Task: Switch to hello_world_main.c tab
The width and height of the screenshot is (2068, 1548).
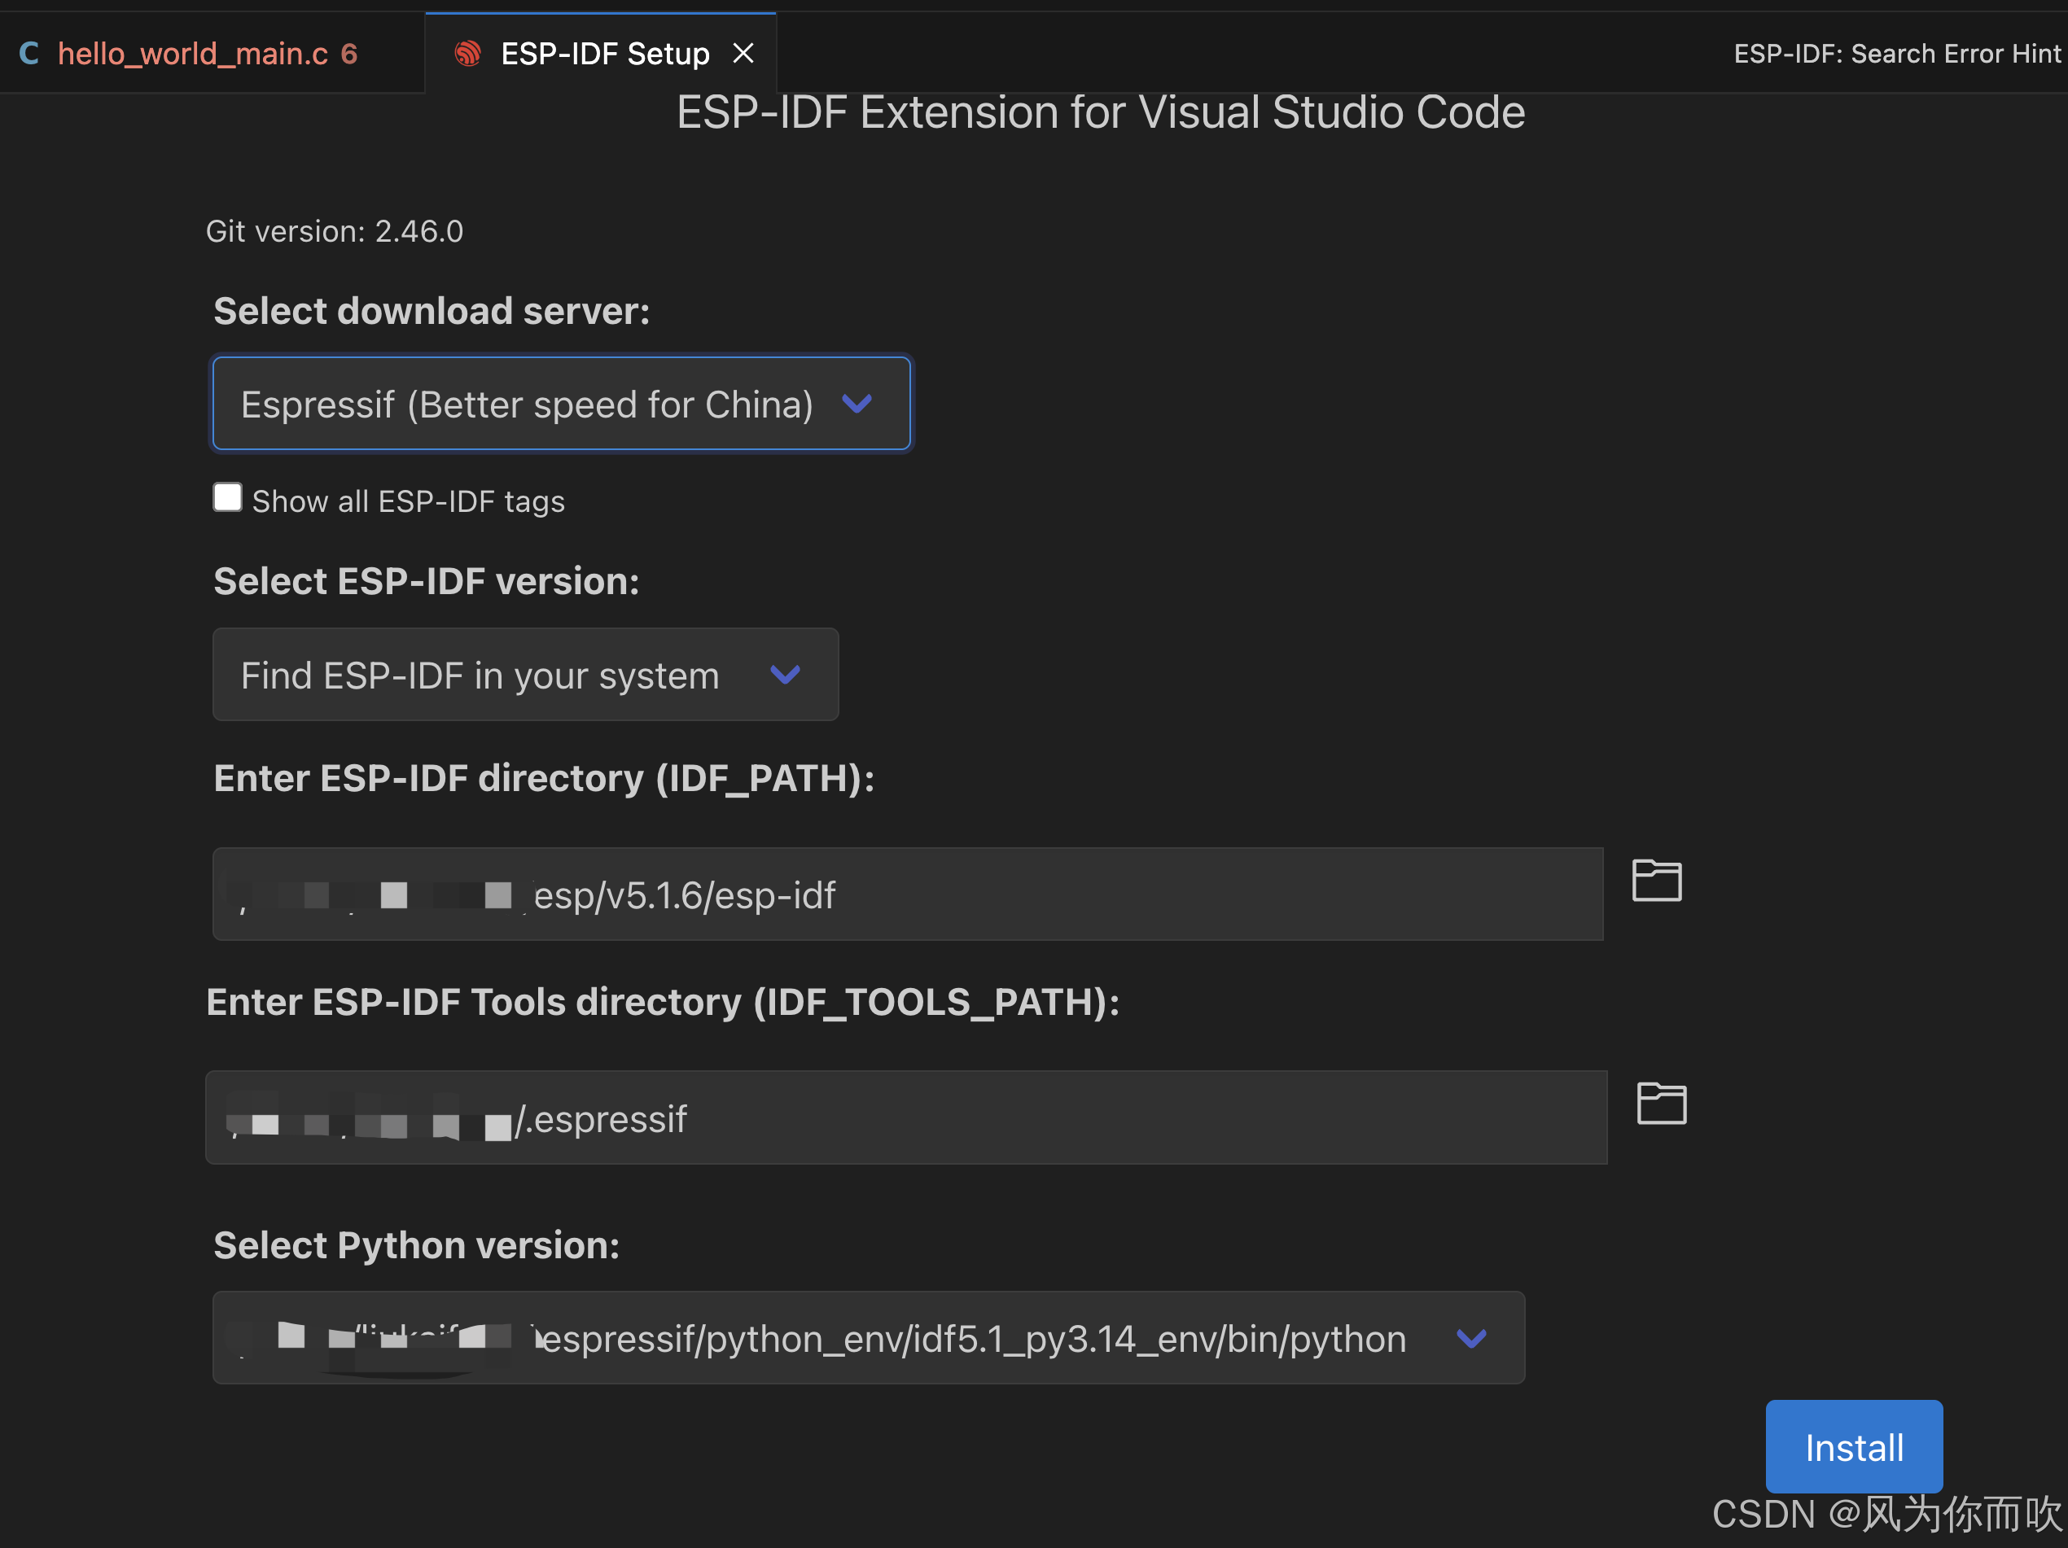Action: click(x=193, y=53)
